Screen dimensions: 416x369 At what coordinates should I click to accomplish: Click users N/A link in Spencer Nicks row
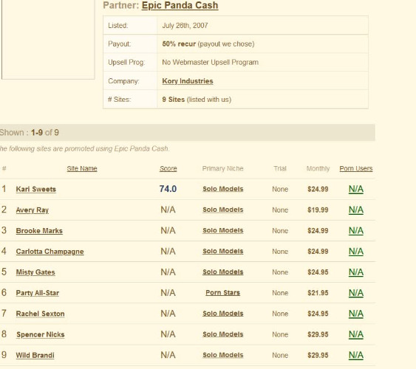pyautogui.click(x=356, y=334)
